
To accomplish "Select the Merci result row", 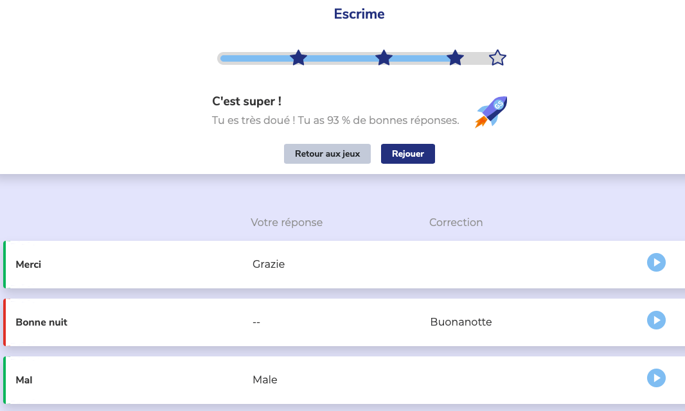I will [x=129, y=265].
